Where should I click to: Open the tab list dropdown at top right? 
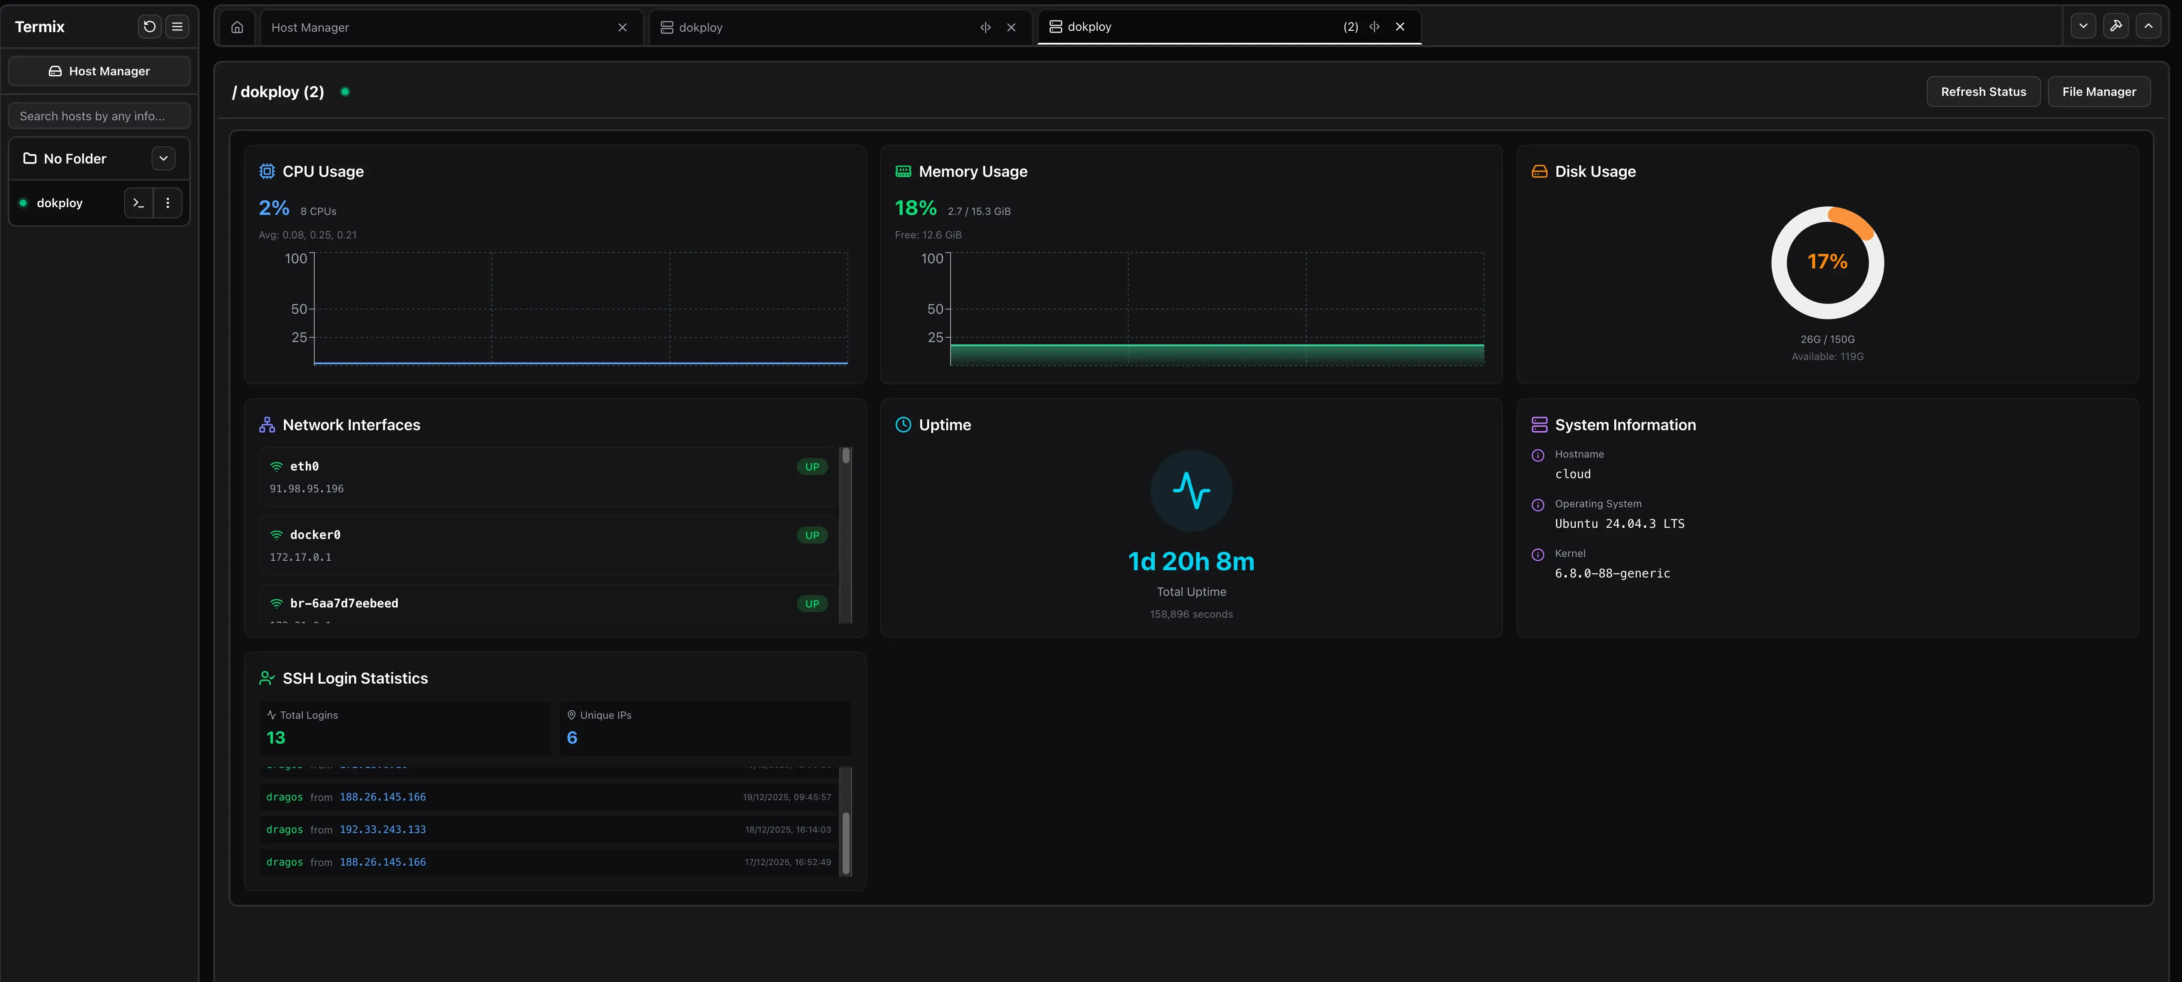pos(2083,25)
